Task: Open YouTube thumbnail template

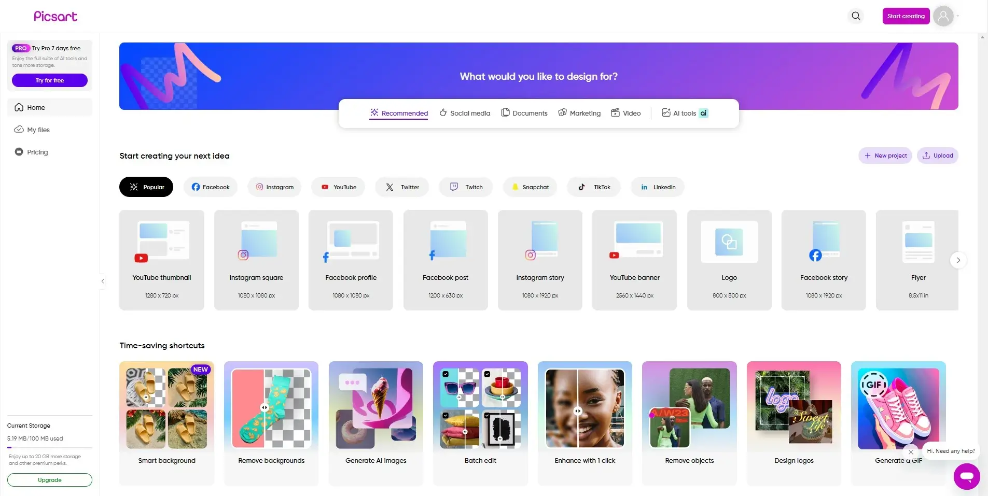Action: tap(162, 260)
